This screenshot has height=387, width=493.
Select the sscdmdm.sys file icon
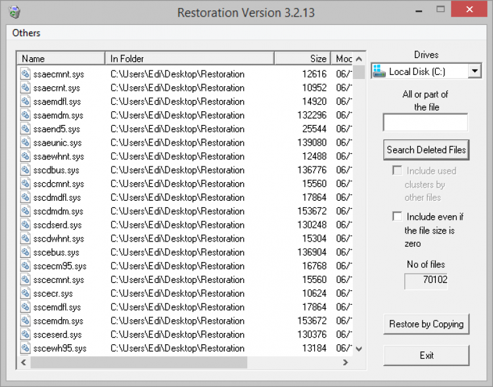click(26, 211)
